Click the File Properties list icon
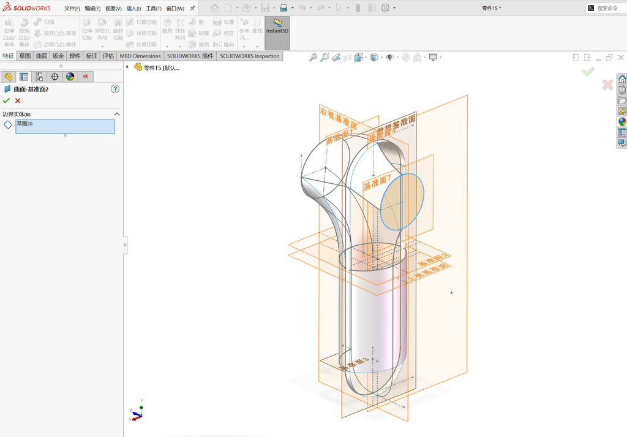The height and width of the screenshot is (437, 627). tap(372, 8)
